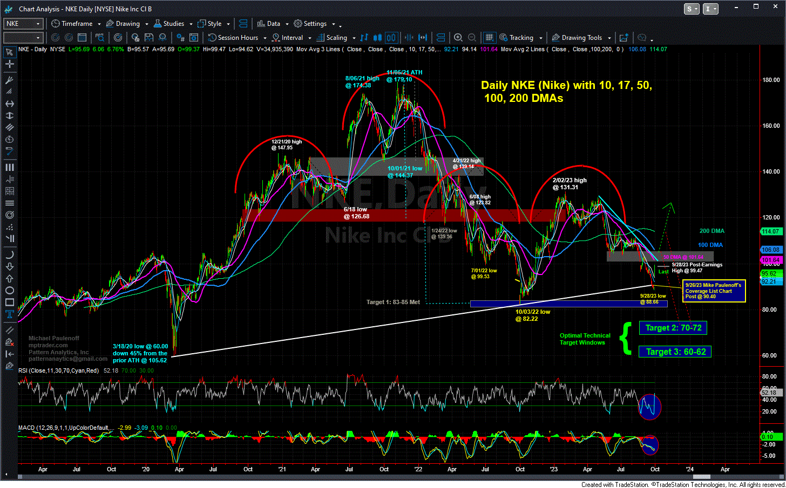
Task: Open the Drawing menu
Action: [123, 24]
